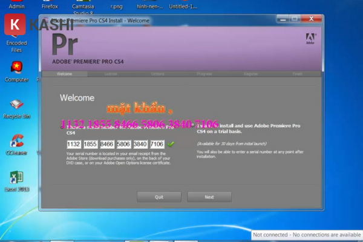Click the Pr logo in the installer banner
The image size is (363, 242).
tap(66, 44)
